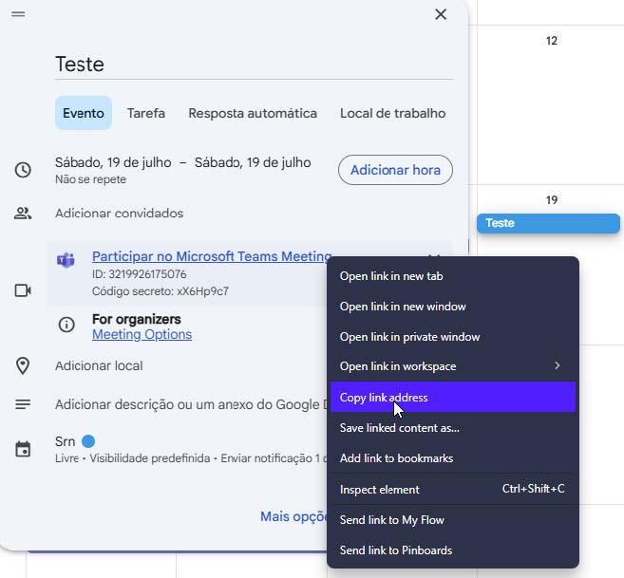The width and height of the screenshot is (624, 578).
Task: Click the arrow of Open link in workspace
Action: (558, 366)
